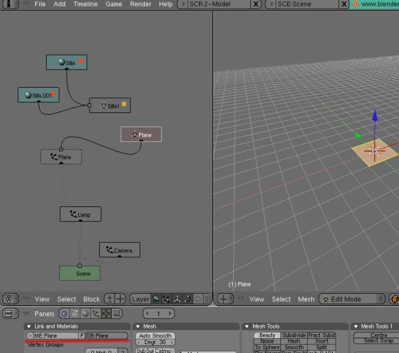Open the Logic context button
This screenshot has width=399, height=353.
(64, 314)
